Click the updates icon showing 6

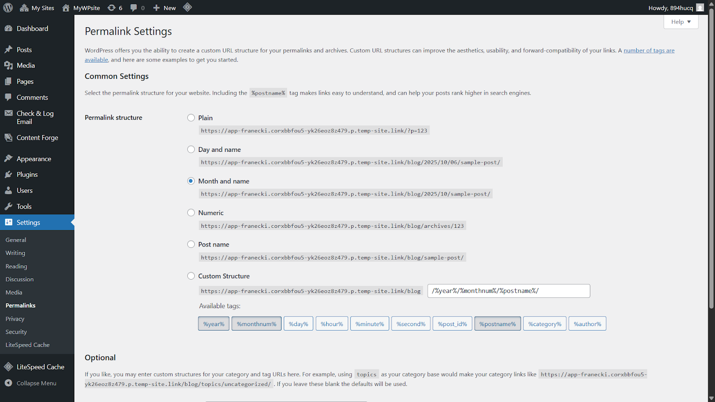click(x=111, y=7)
